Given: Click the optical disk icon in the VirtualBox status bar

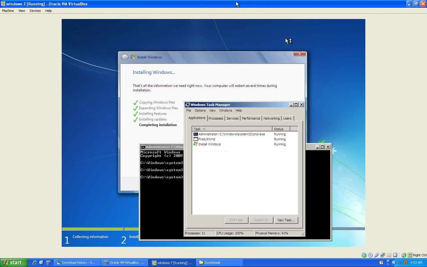Looking at the screenshot, I should [370, 255].
